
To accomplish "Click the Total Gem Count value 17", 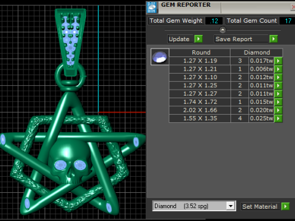I will coord(288,21).
